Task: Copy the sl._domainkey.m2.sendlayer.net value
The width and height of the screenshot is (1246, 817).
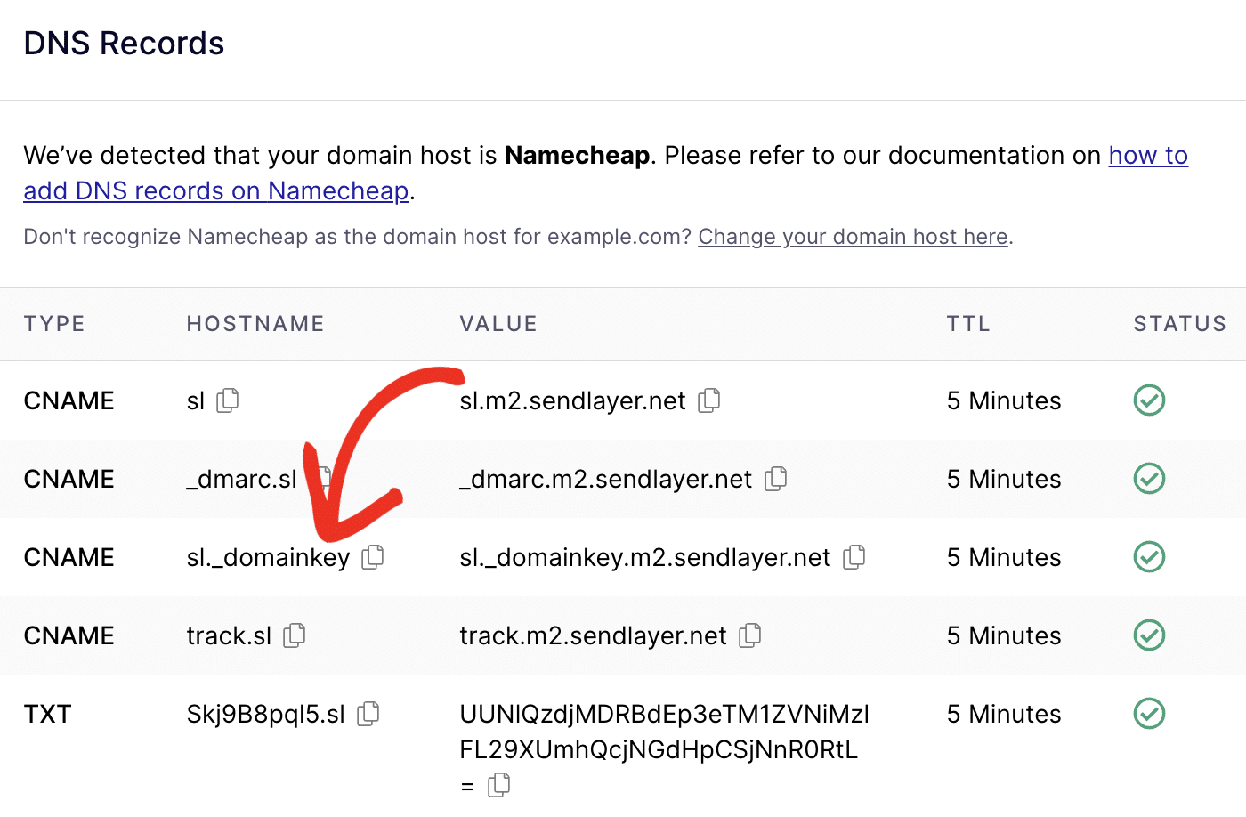Action: coord(854,557)
